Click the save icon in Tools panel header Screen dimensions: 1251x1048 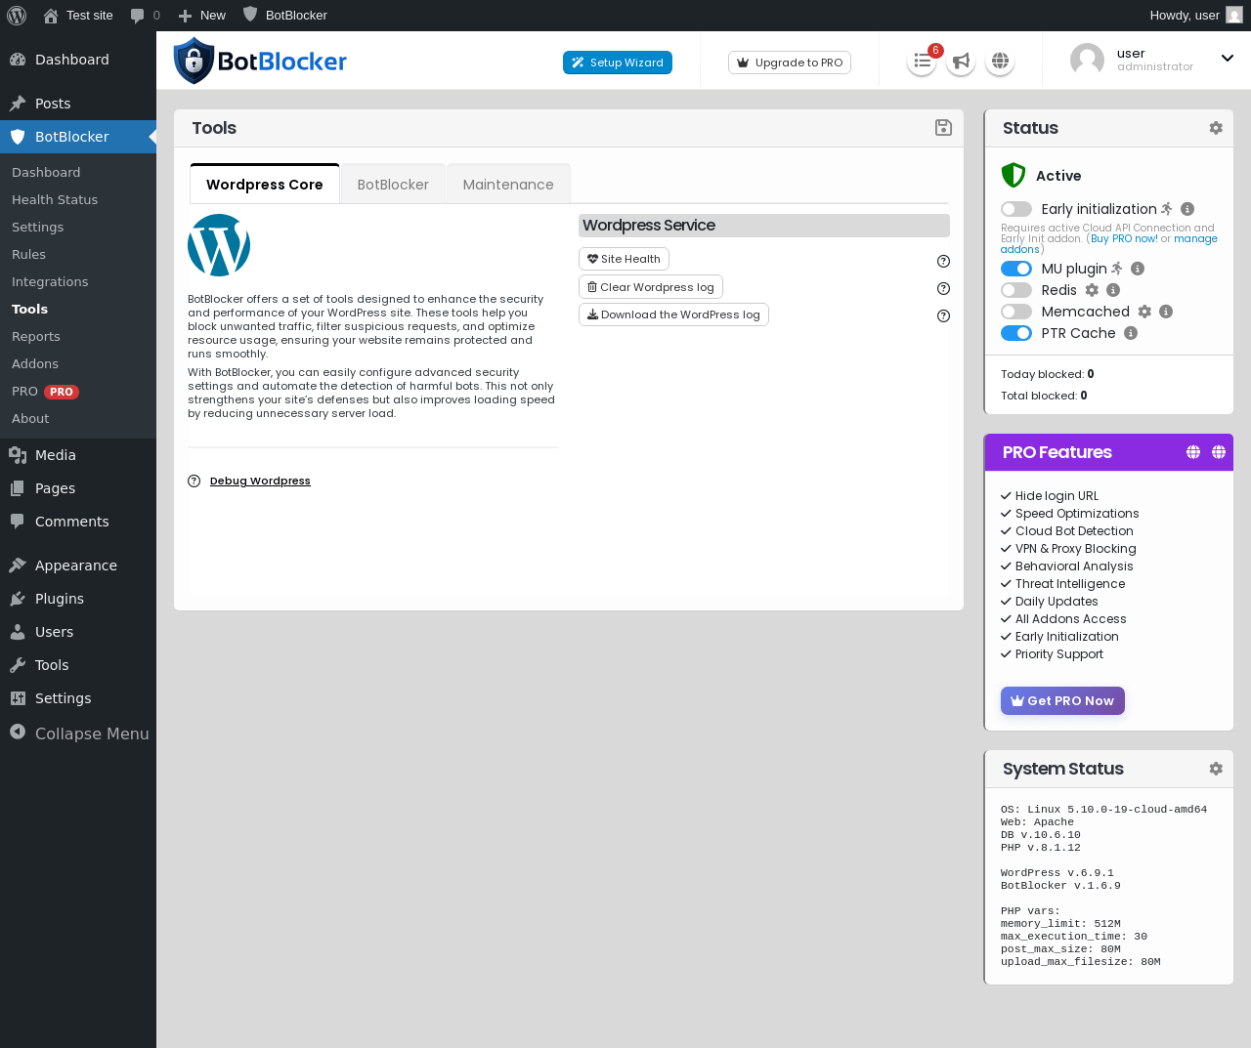tap(943, 128)
